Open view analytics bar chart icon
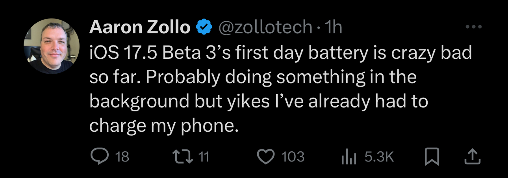This screenshot has height=178, width=508. [348, 158]
